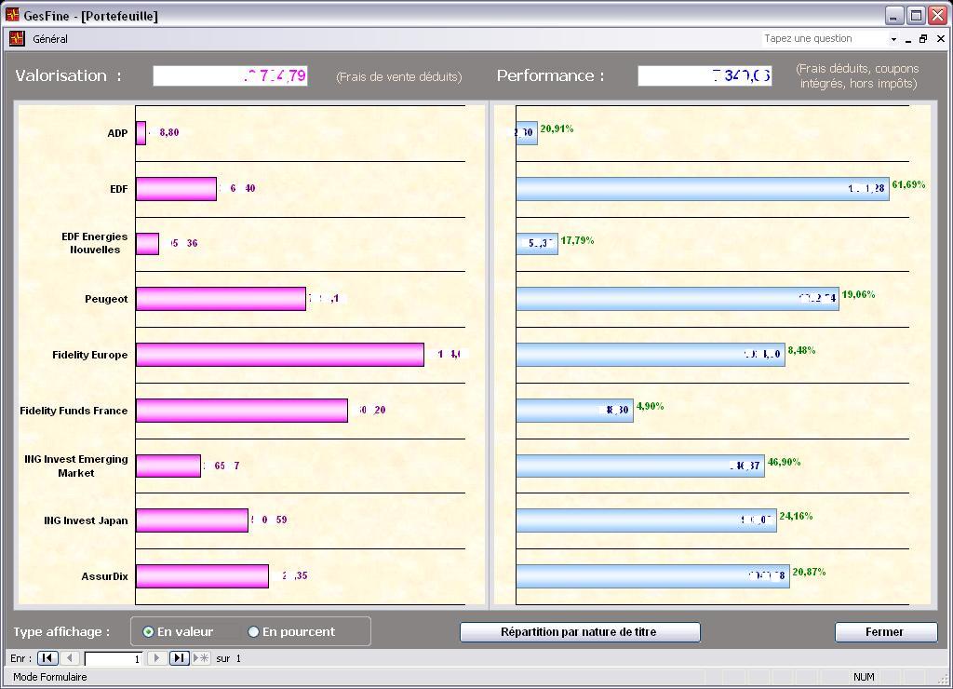The width and height of the screenshot is (953, 689).
Task: Minimize the inner Portefeuille document window
Action: 908,39
